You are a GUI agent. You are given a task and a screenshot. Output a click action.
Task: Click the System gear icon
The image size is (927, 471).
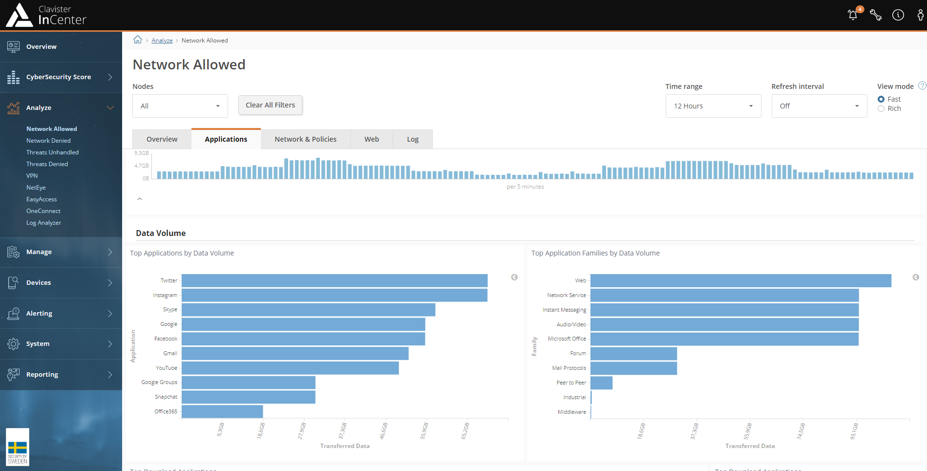coord(14,344)
